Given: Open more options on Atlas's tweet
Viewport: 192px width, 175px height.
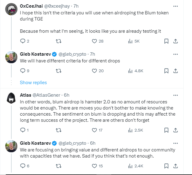Looking at the screenshot, I should point(175,95).
